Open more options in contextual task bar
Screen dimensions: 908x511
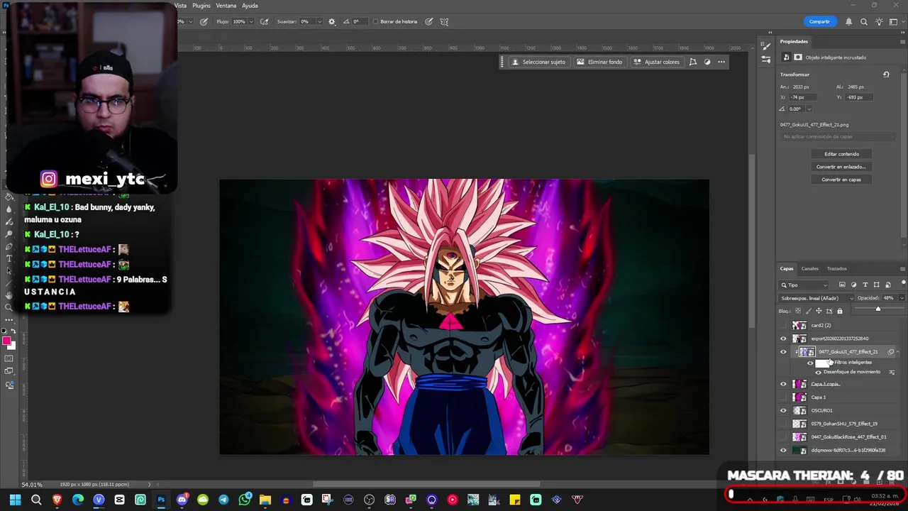pyautogui.click(x=721, y=62)
